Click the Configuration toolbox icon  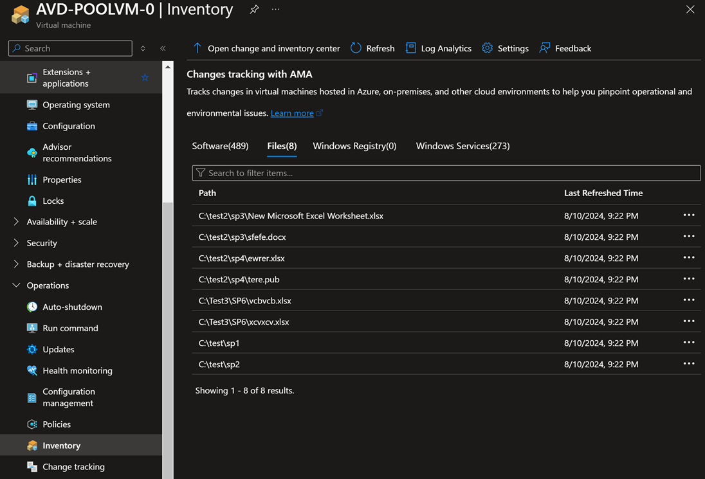(x=32, y=126)
